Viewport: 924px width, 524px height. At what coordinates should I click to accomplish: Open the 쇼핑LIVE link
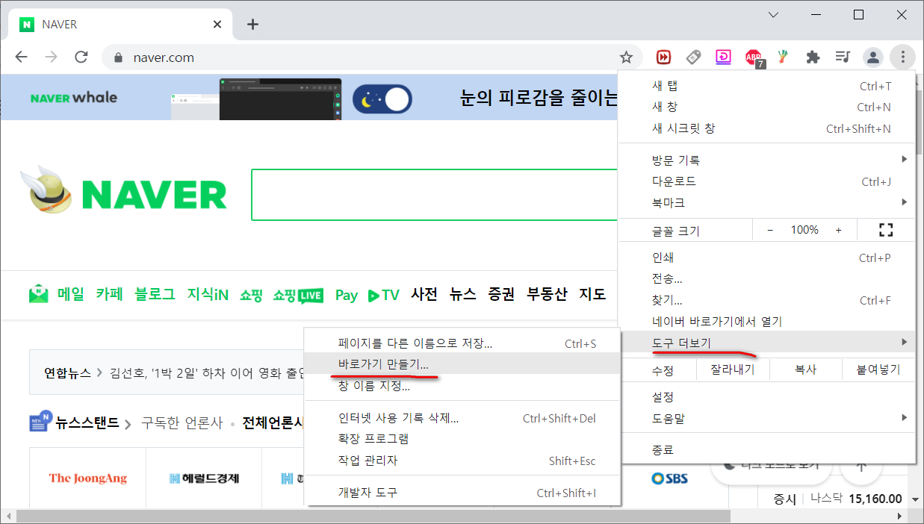[x=298, y=295]
